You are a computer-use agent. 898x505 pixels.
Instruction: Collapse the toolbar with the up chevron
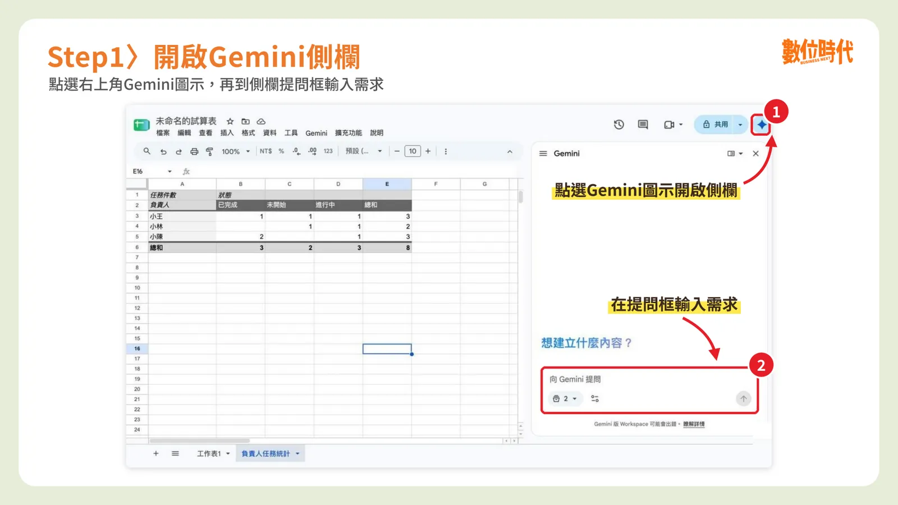click(510, 151)
